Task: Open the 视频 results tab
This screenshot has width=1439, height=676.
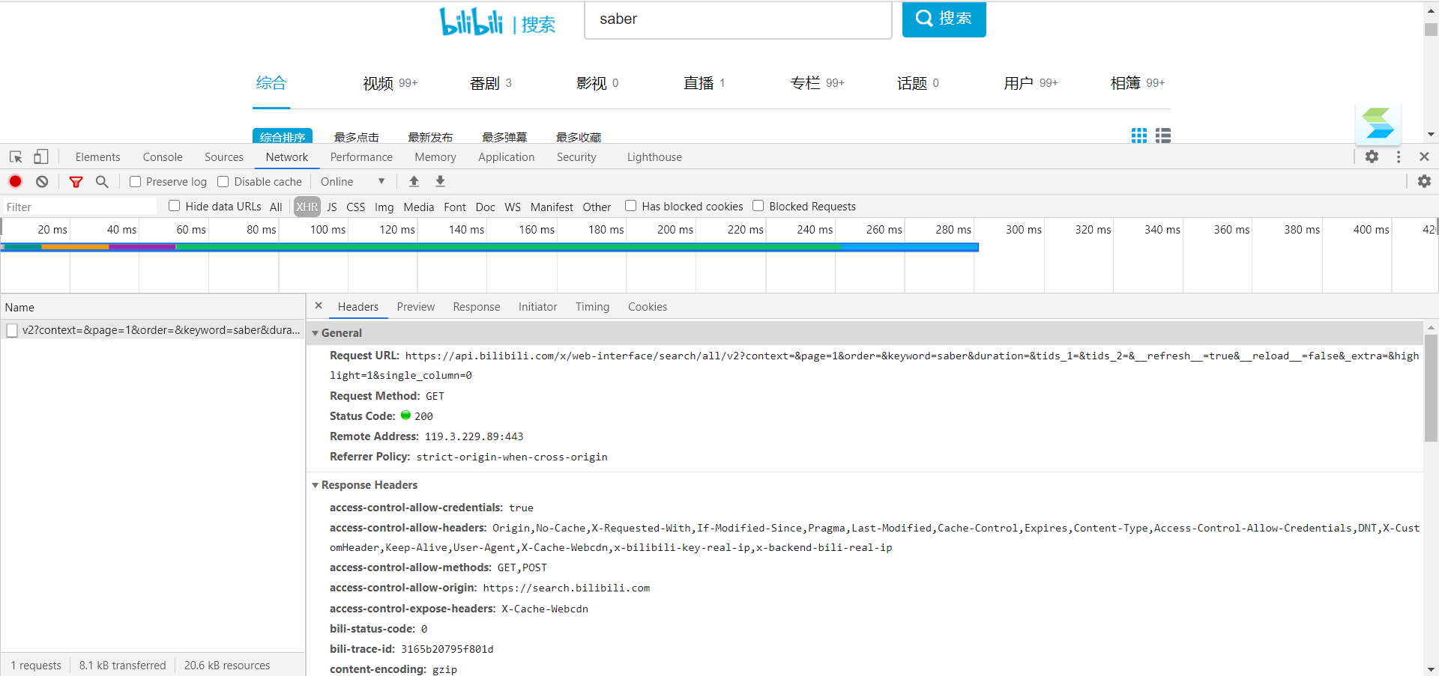Action: (390, 83)
